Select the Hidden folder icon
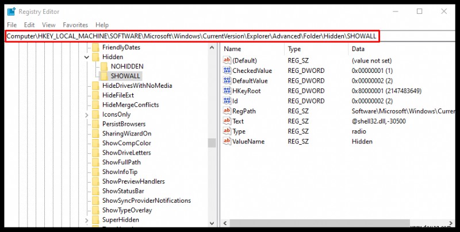The height and width of the screenshot is (232, 460). pyautogui.click(x=95, y=57)
